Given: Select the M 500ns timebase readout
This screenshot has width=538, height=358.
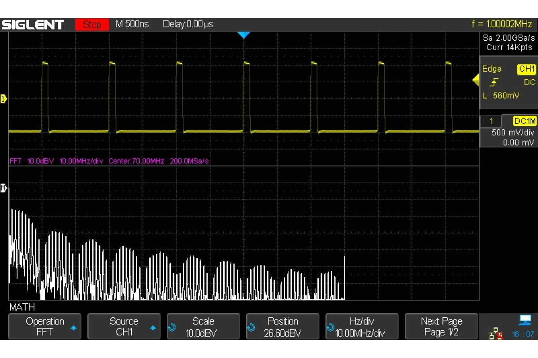Looking at the screenshot, I should pos(132,24).
